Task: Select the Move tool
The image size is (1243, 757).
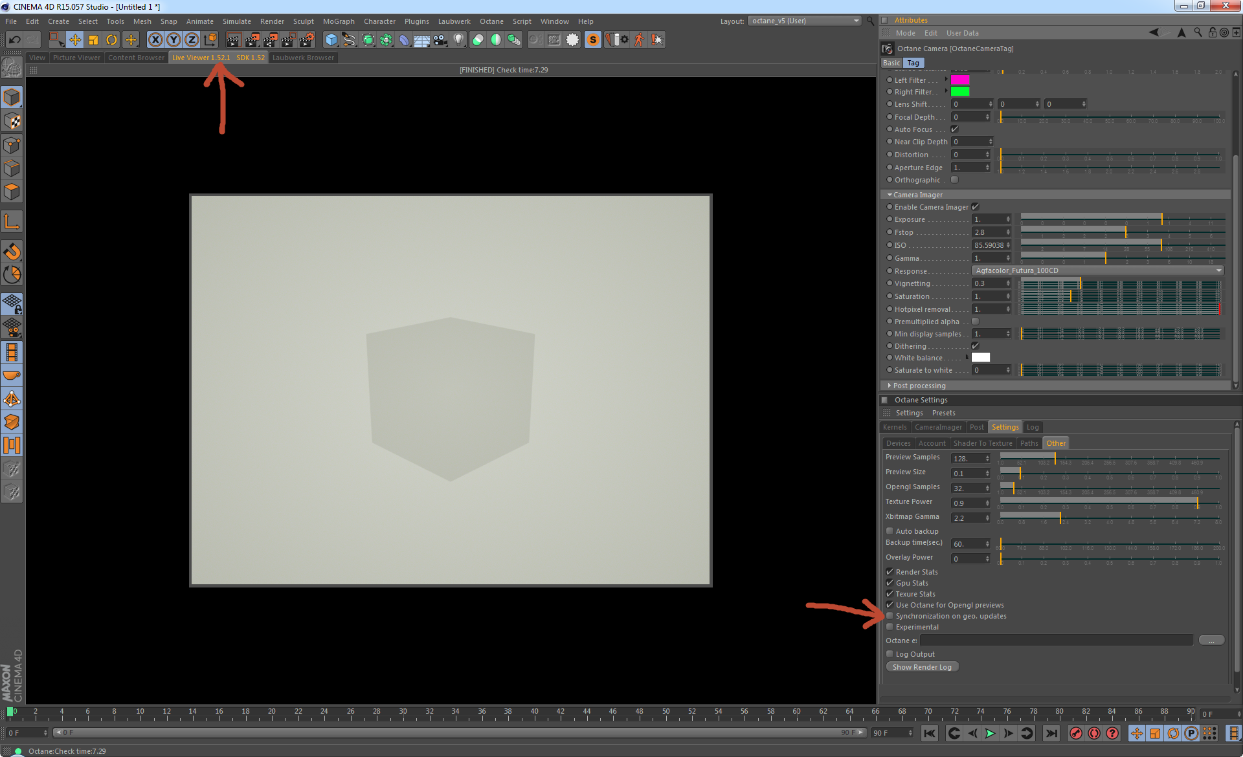Action: coord(75,40)
